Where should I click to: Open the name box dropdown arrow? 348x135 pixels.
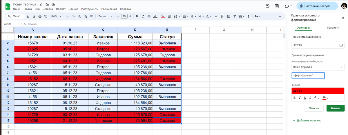click(x=18, y=24)
